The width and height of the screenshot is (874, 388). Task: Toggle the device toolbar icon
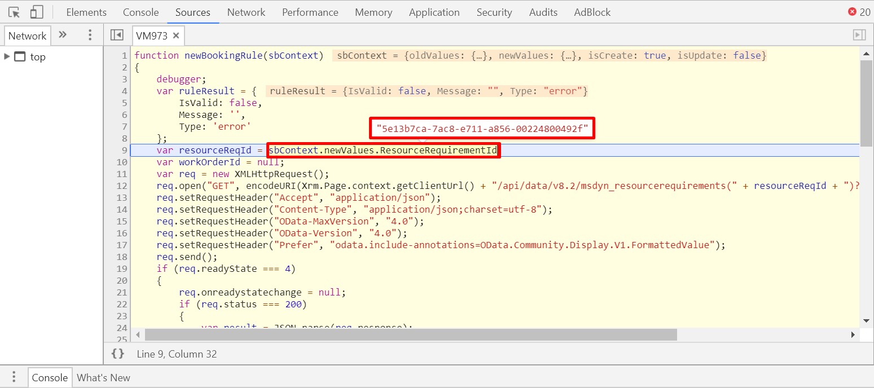(36, 12)
